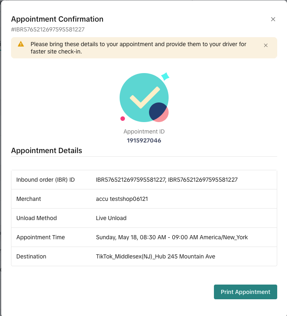287x316 pixels.
Task: Close the Appointment Confirmation dialog
Action: tap(273, 19)
